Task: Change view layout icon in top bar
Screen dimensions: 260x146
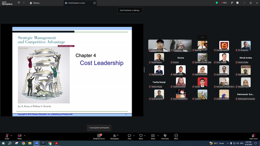Action: tap(237, 3)
